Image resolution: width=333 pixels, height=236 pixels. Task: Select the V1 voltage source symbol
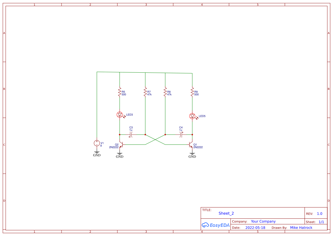coord(97,143)
